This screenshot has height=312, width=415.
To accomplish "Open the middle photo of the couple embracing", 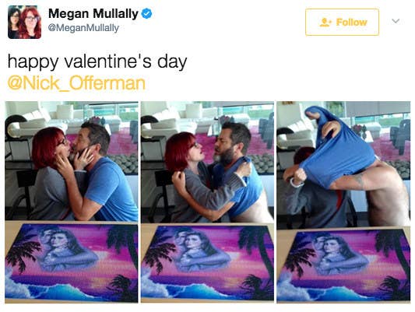I will pyautogui.click(x=207, y=202).
